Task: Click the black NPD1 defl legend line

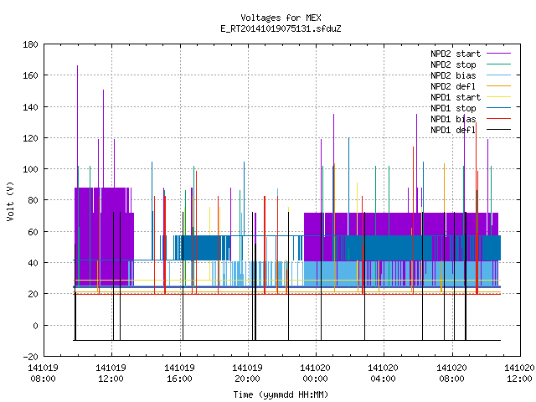Action: 498,130
